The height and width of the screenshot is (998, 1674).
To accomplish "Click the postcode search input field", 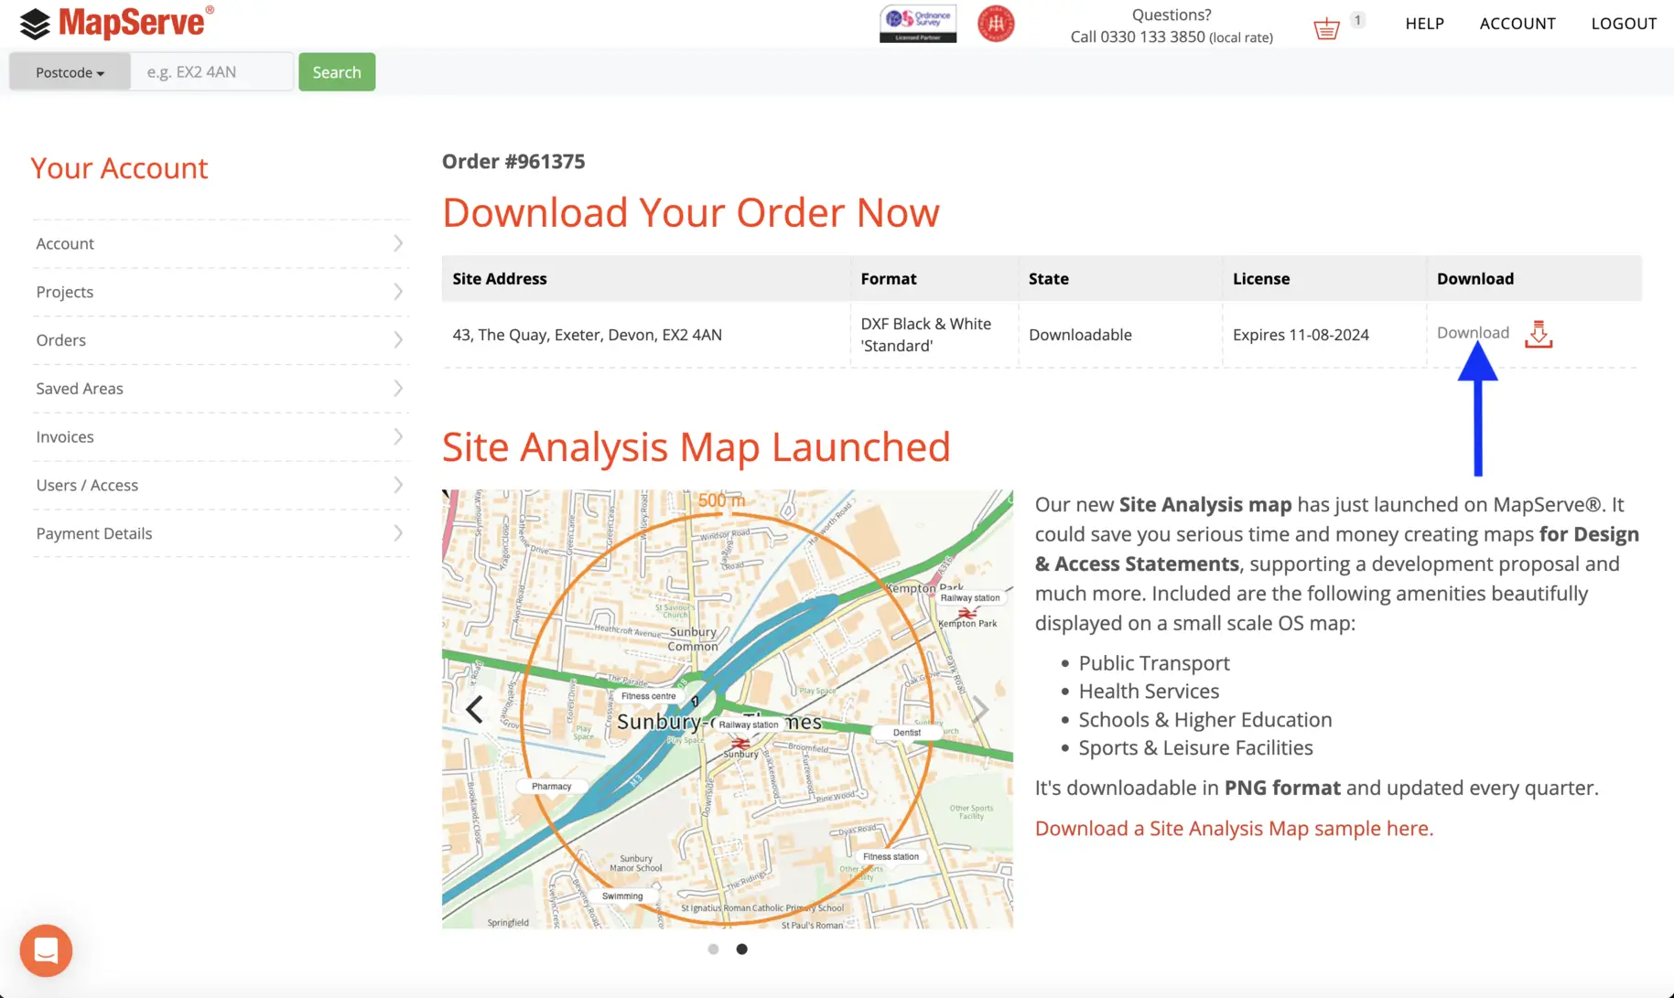I will [212, 72].
